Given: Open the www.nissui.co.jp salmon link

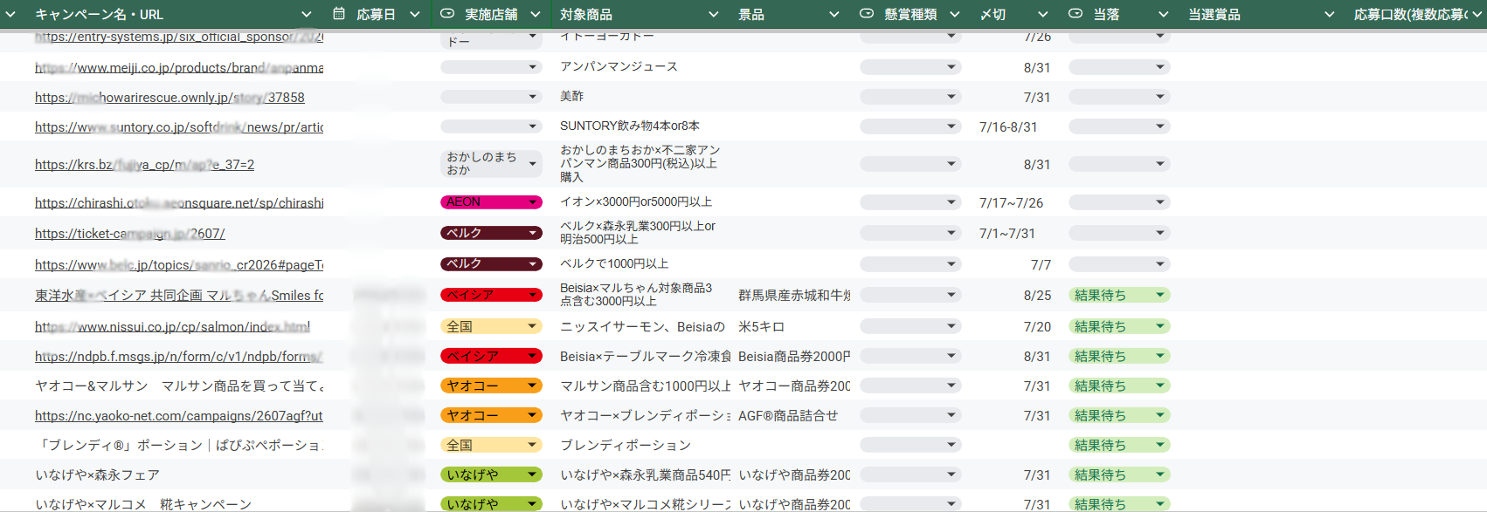Looking at the screenshot, I should 172,327.
